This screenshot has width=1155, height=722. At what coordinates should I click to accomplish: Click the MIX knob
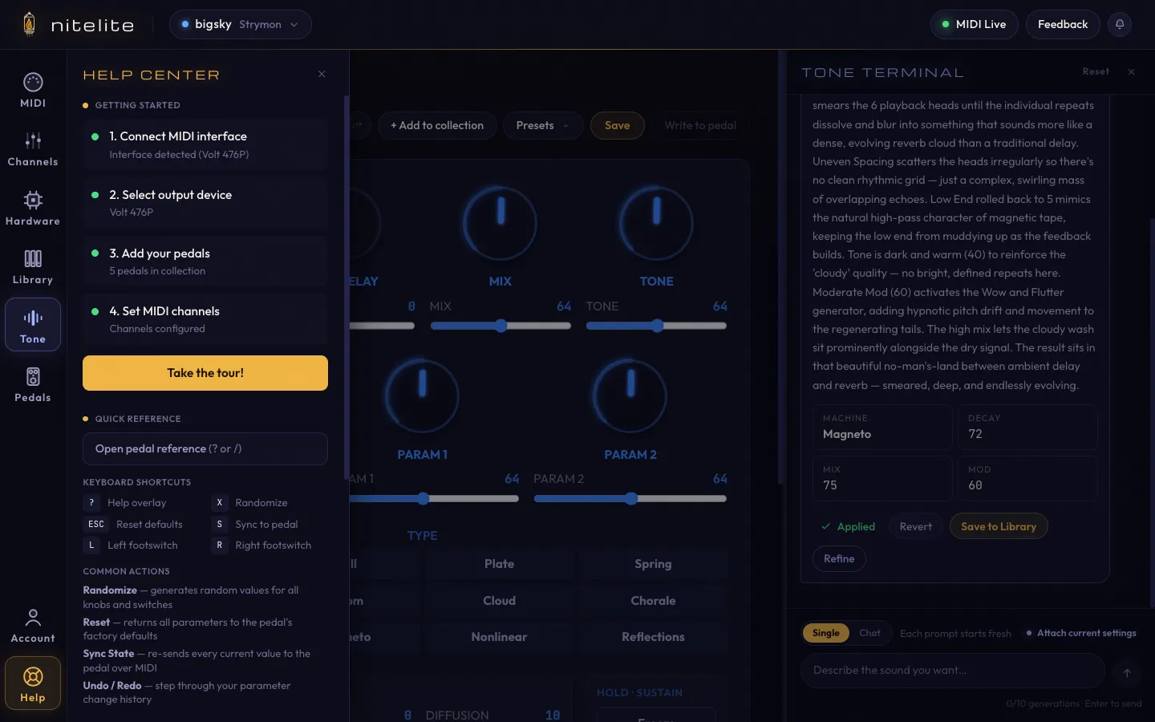pos(500,224)
